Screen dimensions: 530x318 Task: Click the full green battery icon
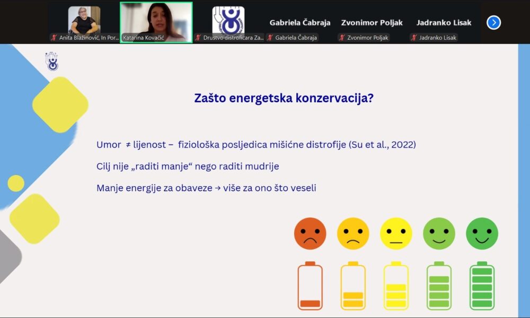tap(481, 286)
